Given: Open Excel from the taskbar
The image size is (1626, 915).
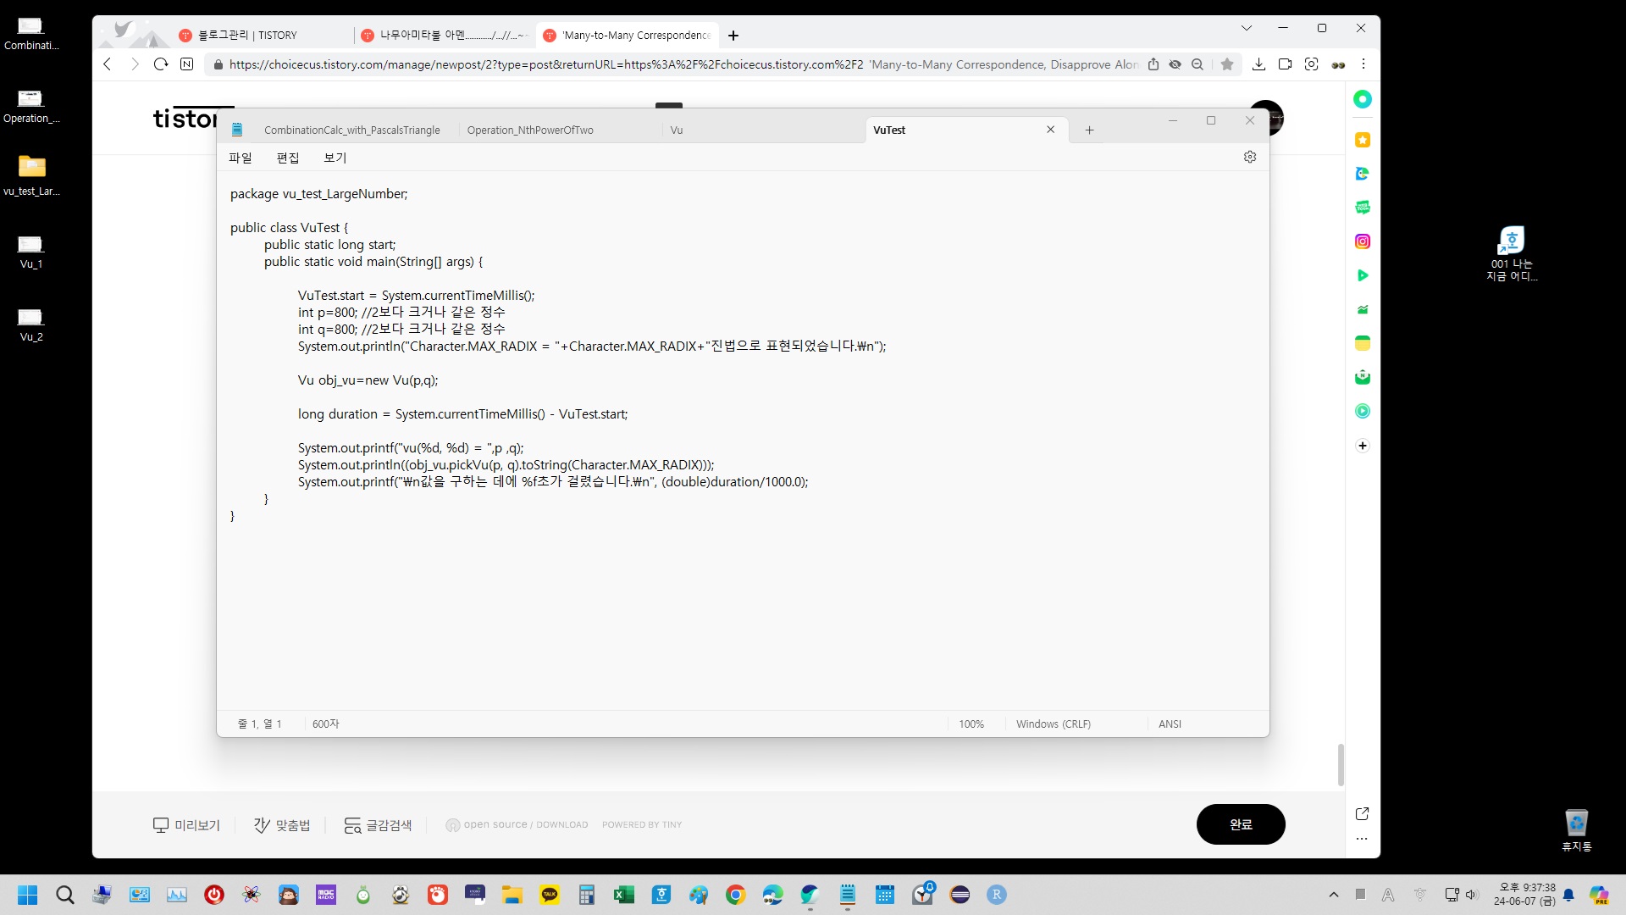Looking at the screenshot, I should pyautogui.click(x=624, y=895).
